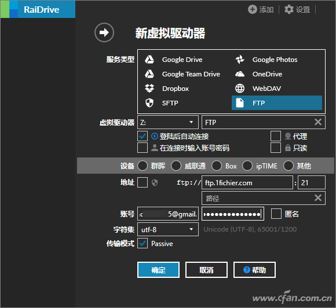Screen dimensions: 336x308
Task: Click the ftp.1fichier.com address field
Action: [x=247, y=182]
